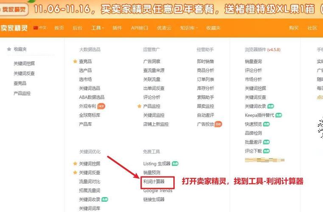Screen dimensions: 323x212
Task: Toggle the favorite star next to 关键词挖掘
Action: [x=75, y=164]
